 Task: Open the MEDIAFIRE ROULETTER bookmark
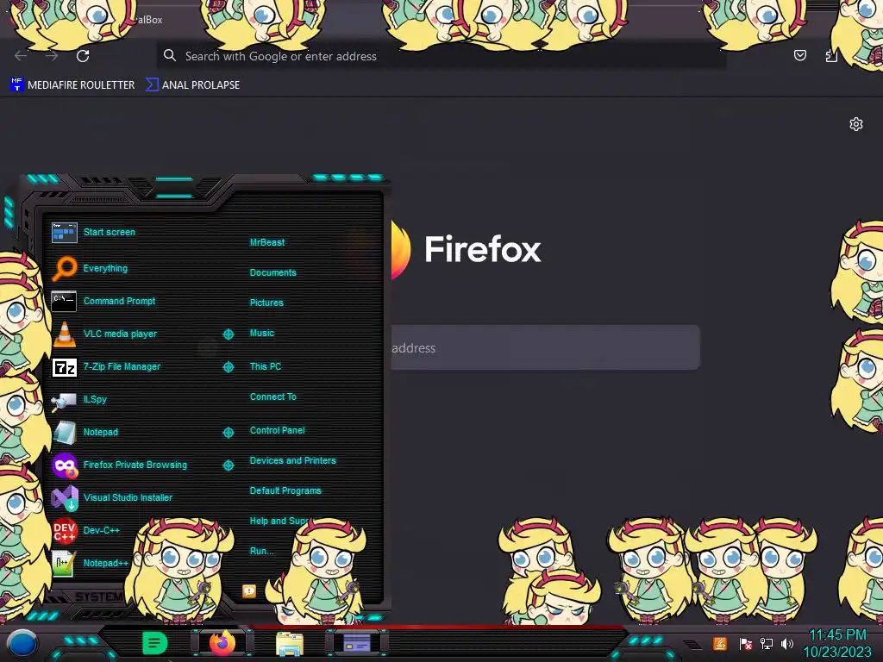point(72,85)
